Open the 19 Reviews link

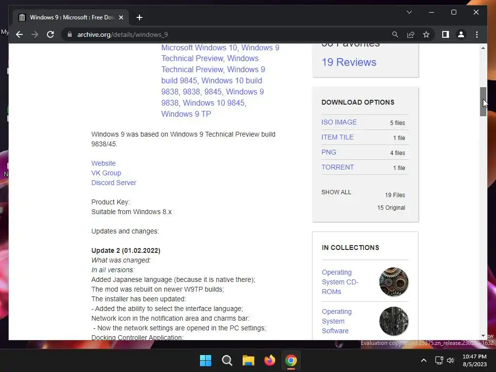[x=349, y=62]
